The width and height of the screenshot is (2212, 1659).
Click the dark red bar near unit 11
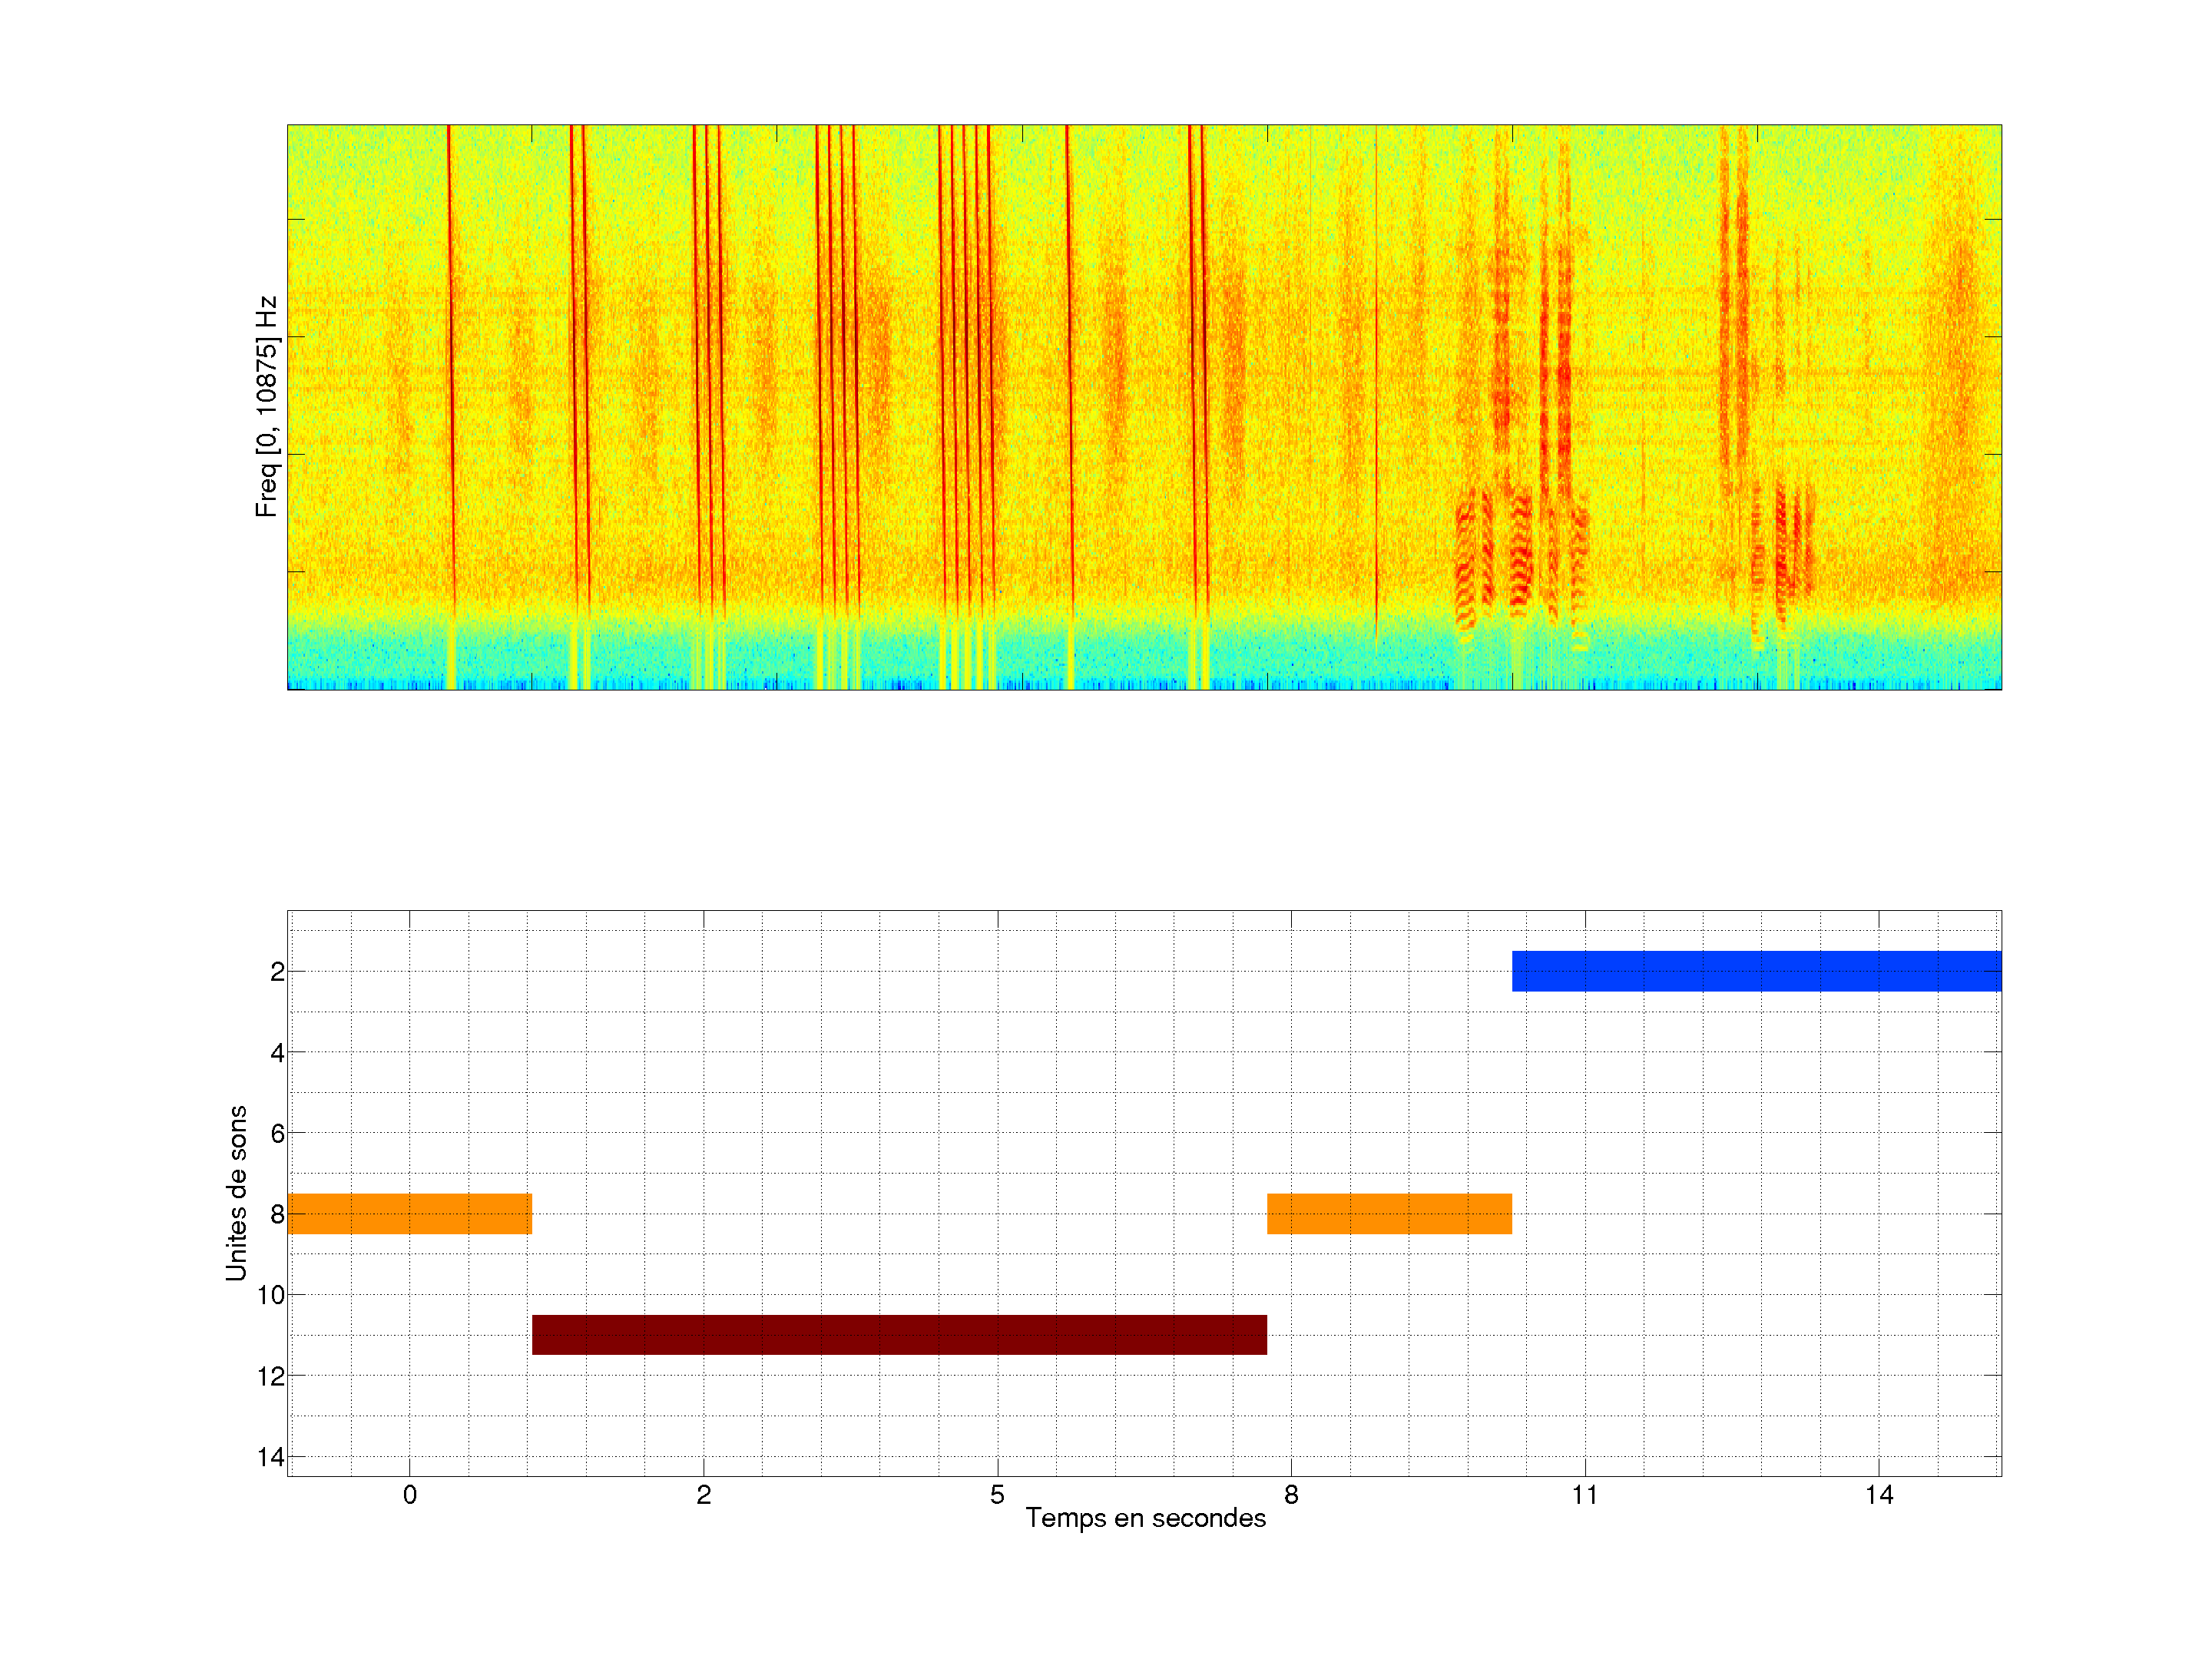tap(899, 1335)
